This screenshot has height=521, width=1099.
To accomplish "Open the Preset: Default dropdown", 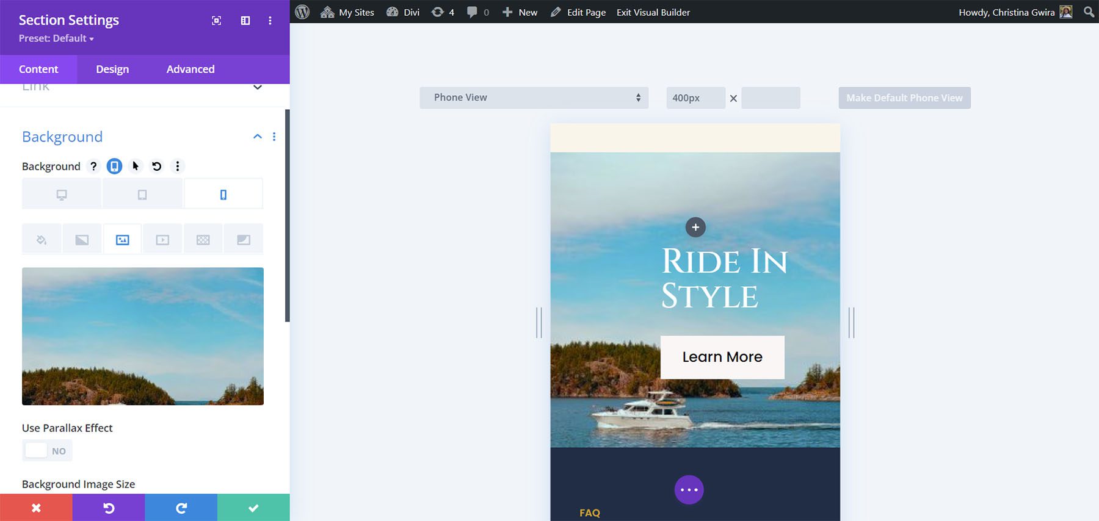I will (x=56, y=38).
